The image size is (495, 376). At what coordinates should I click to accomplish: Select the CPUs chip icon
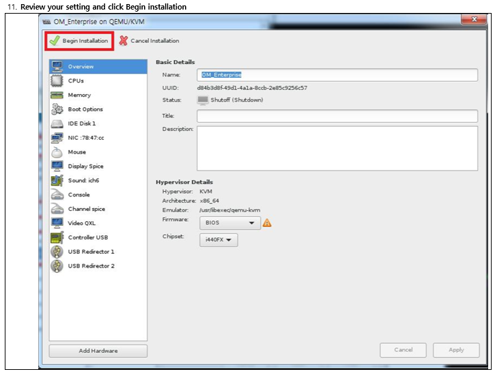pyautogui.click(x=57, y=81)
